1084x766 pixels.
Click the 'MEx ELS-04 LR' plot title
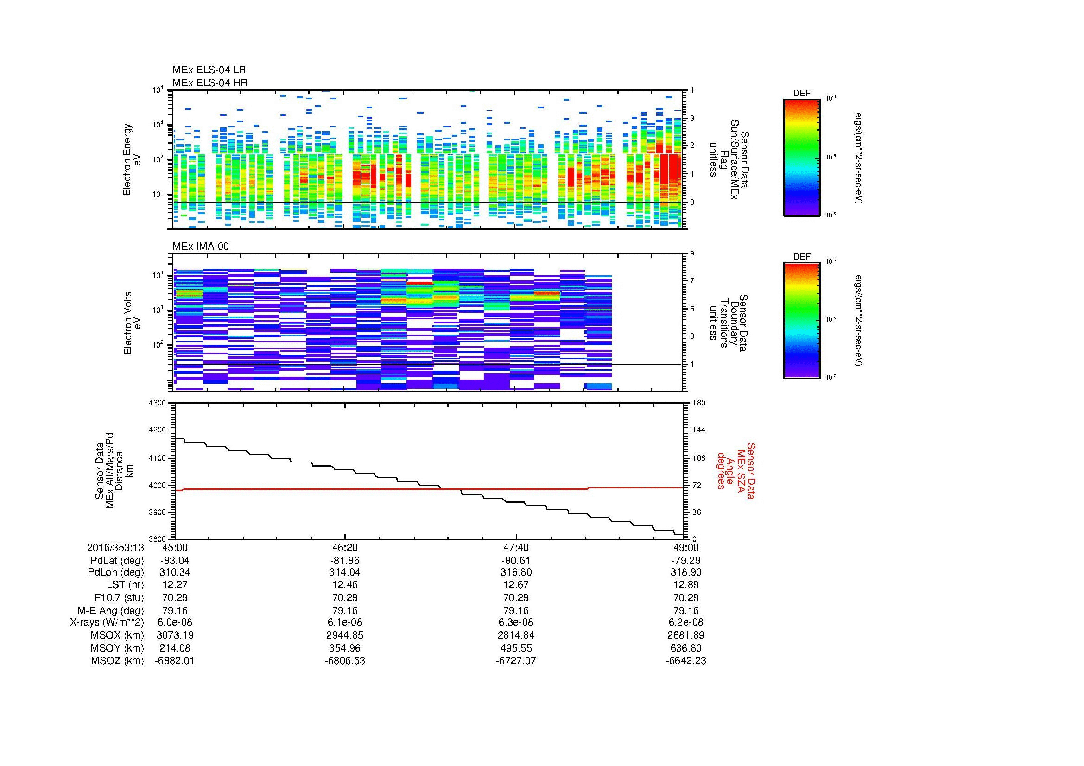point(209,70)
